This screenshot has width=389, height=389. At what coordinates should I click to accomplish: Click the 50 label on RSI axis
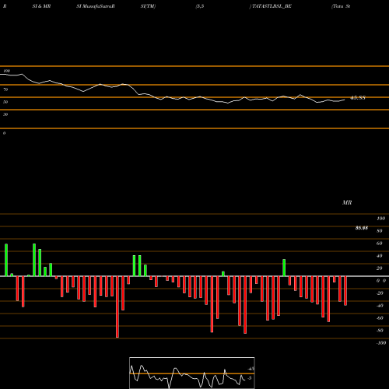click(x=5, y=102)
